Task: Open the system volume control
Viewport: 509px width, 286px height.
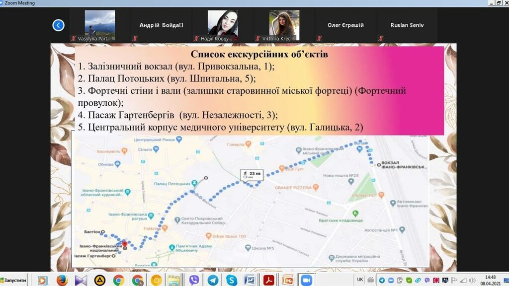Action: tap(471, 280)
